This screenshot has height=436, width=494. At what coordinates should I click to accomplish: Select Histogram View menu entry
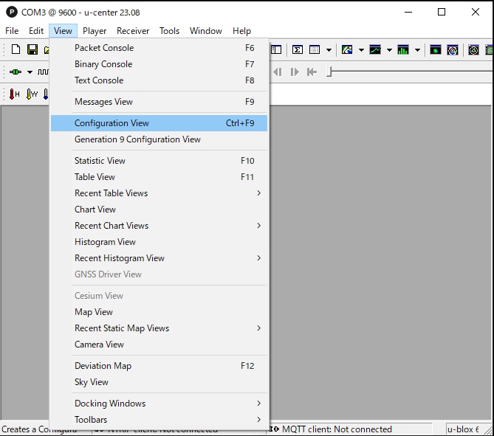(x=159, y=242)
